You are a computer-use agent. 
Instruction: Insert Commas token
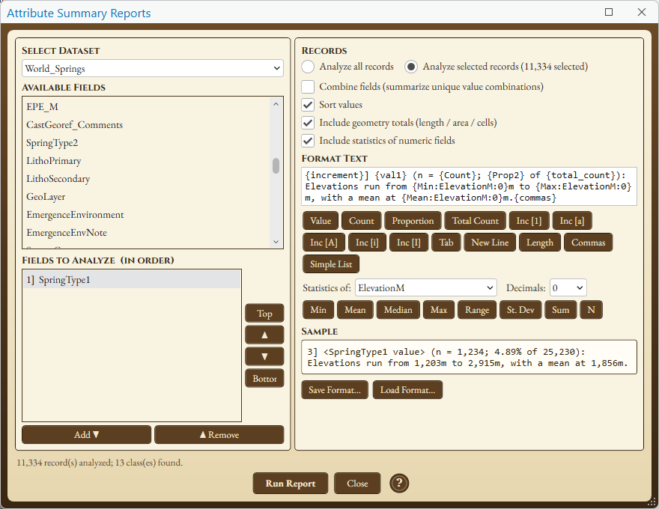point(588,243)
